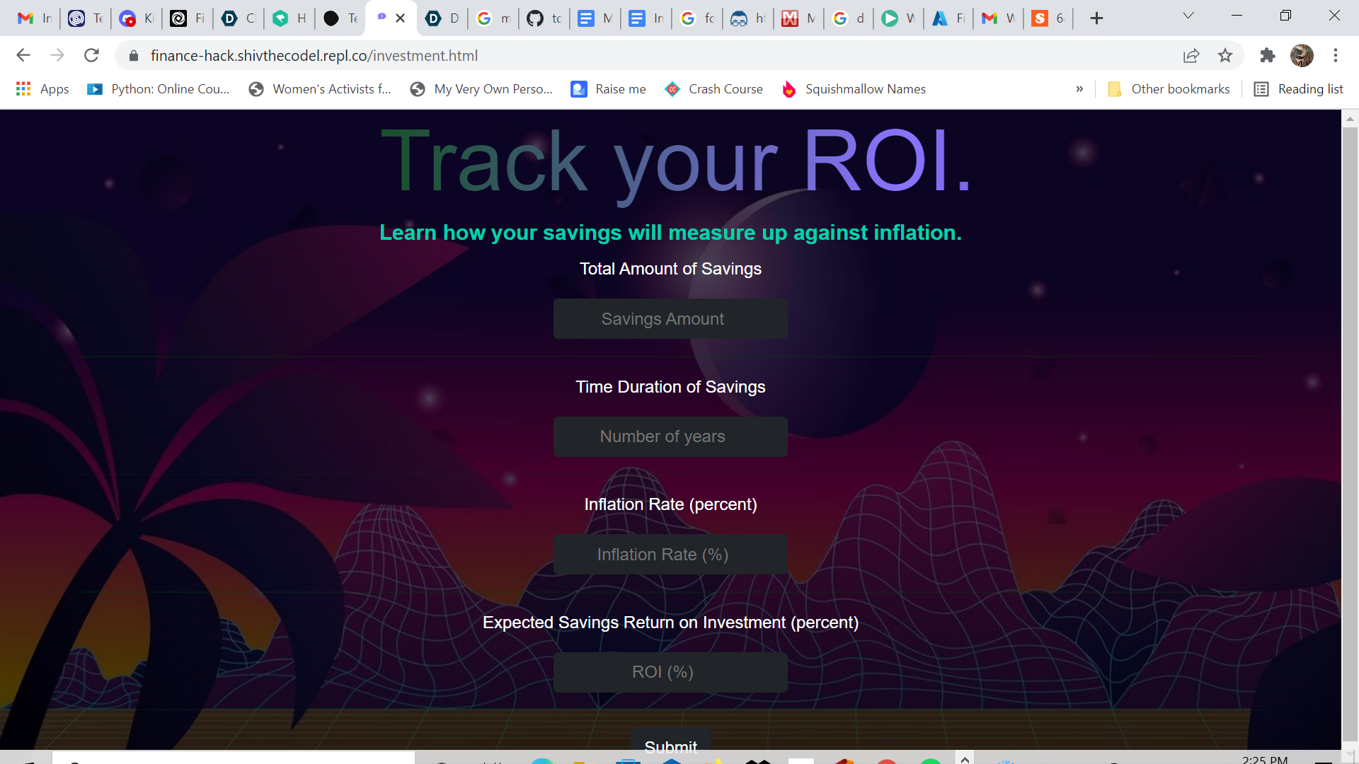
Task: Expand the hidden bookmarks overflow chevron
Action: (1079, 89)
